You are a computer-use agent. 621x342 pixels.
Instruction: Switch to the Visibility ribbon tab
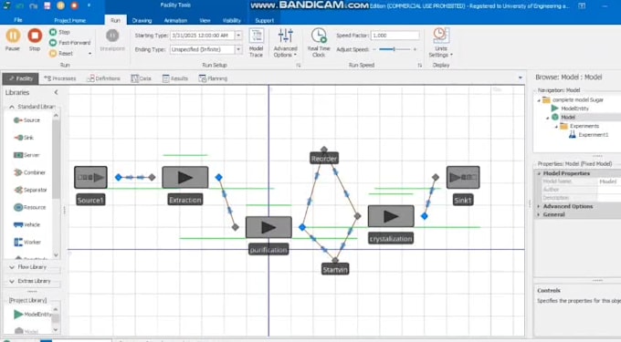point(232,20)
